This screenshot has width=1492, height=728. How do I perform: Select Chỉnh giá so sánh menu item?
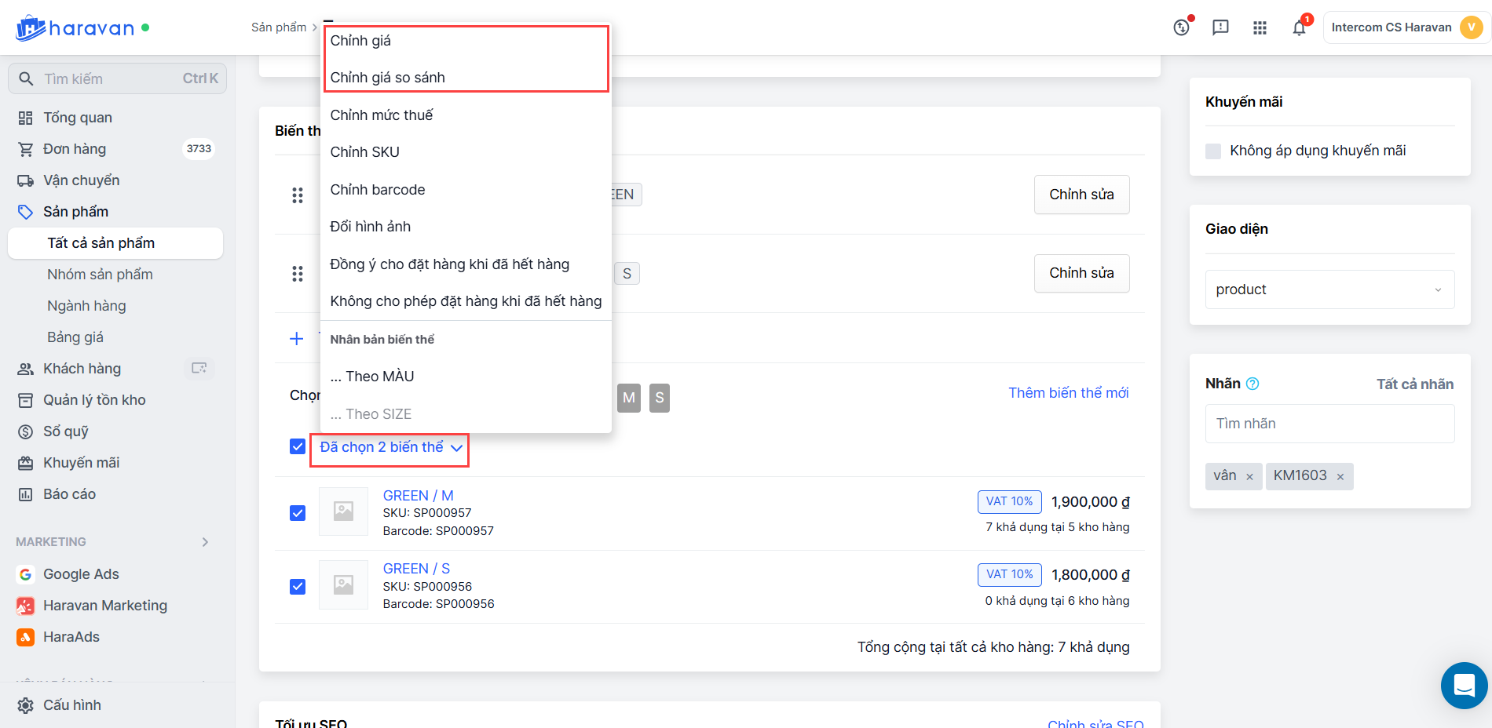coord(466,78)
